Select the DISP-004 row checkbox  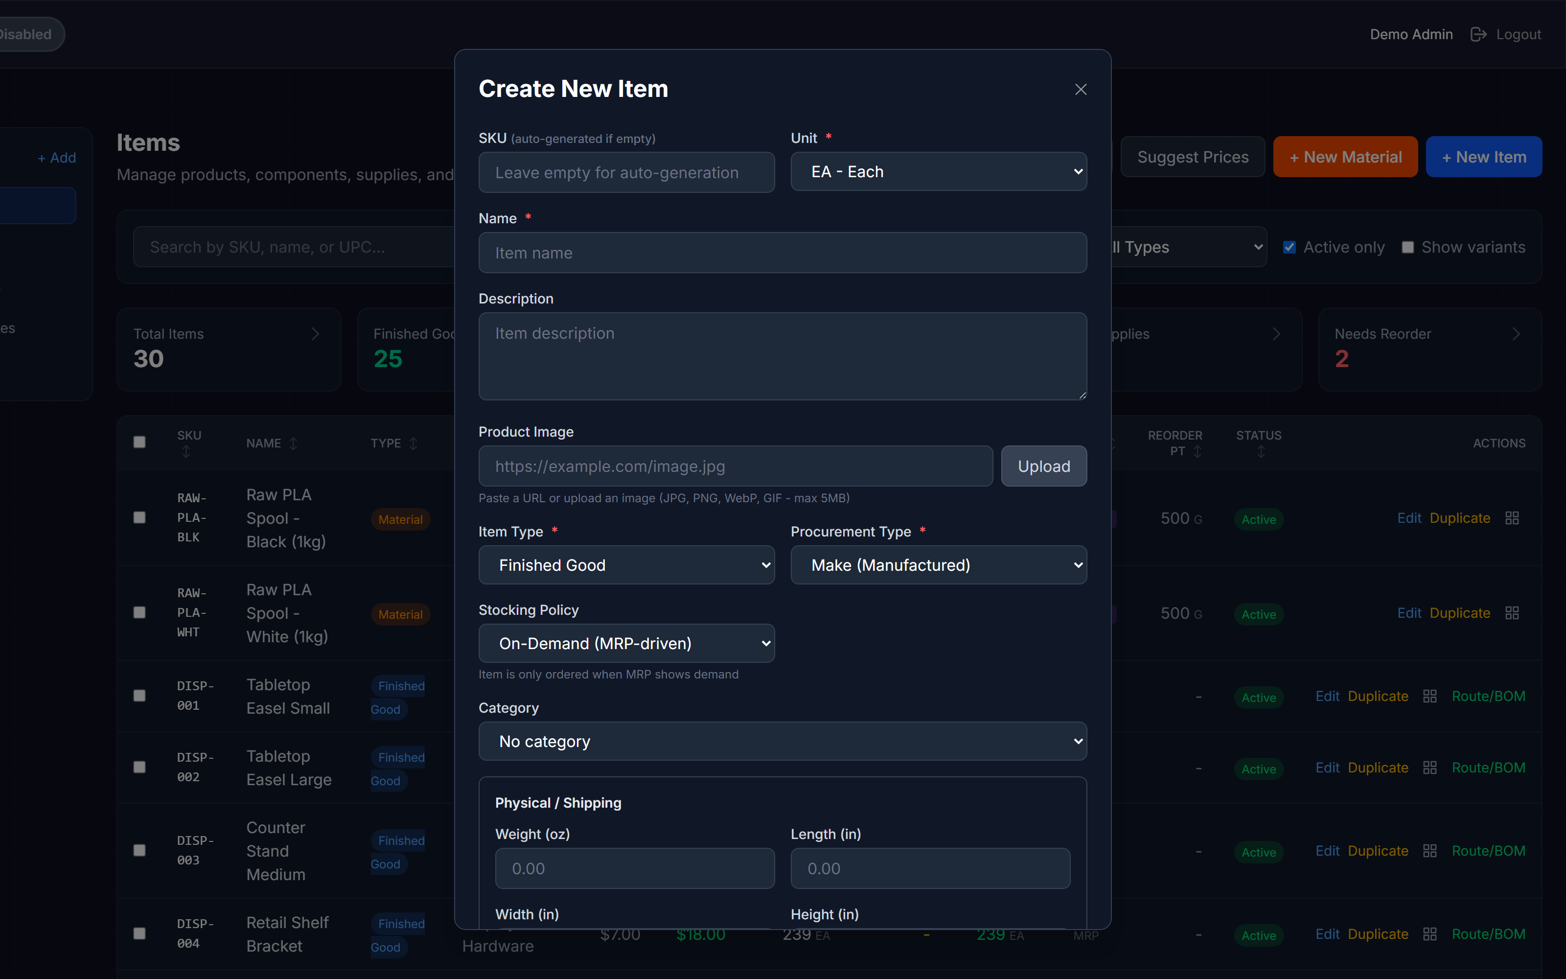point(139,933)
